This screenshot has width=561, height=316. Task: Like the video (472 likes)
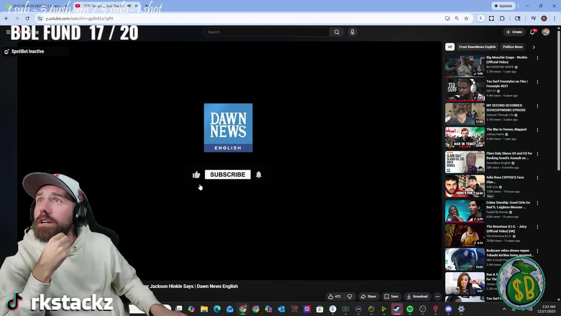coord(334,296)
